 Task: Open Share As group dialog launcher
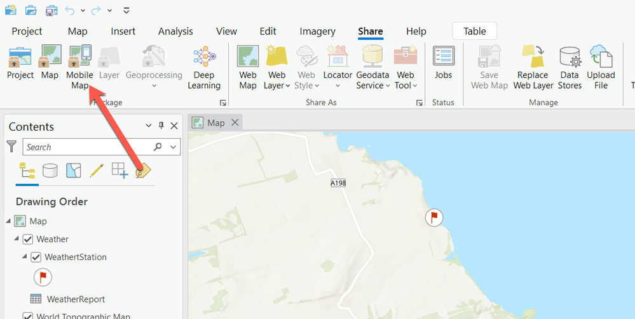pos(419,103)
